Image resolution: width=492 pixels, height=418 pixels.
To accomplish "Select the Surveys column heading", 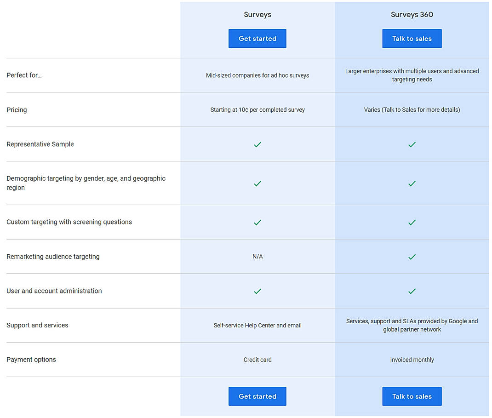I will (257, 14).
